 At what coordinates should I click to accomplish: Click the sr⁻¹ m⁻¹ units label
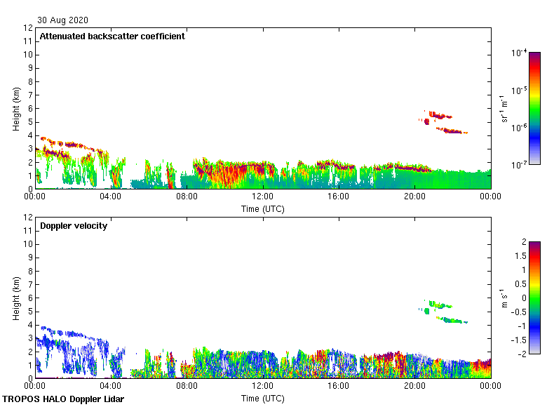[504, 109]
